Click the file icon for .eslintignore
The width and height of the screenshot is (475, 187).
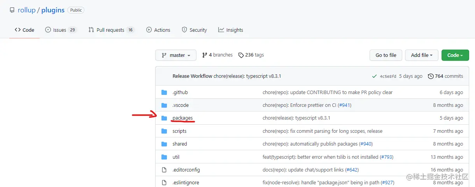pyautogui.click(x=164, y=183)
